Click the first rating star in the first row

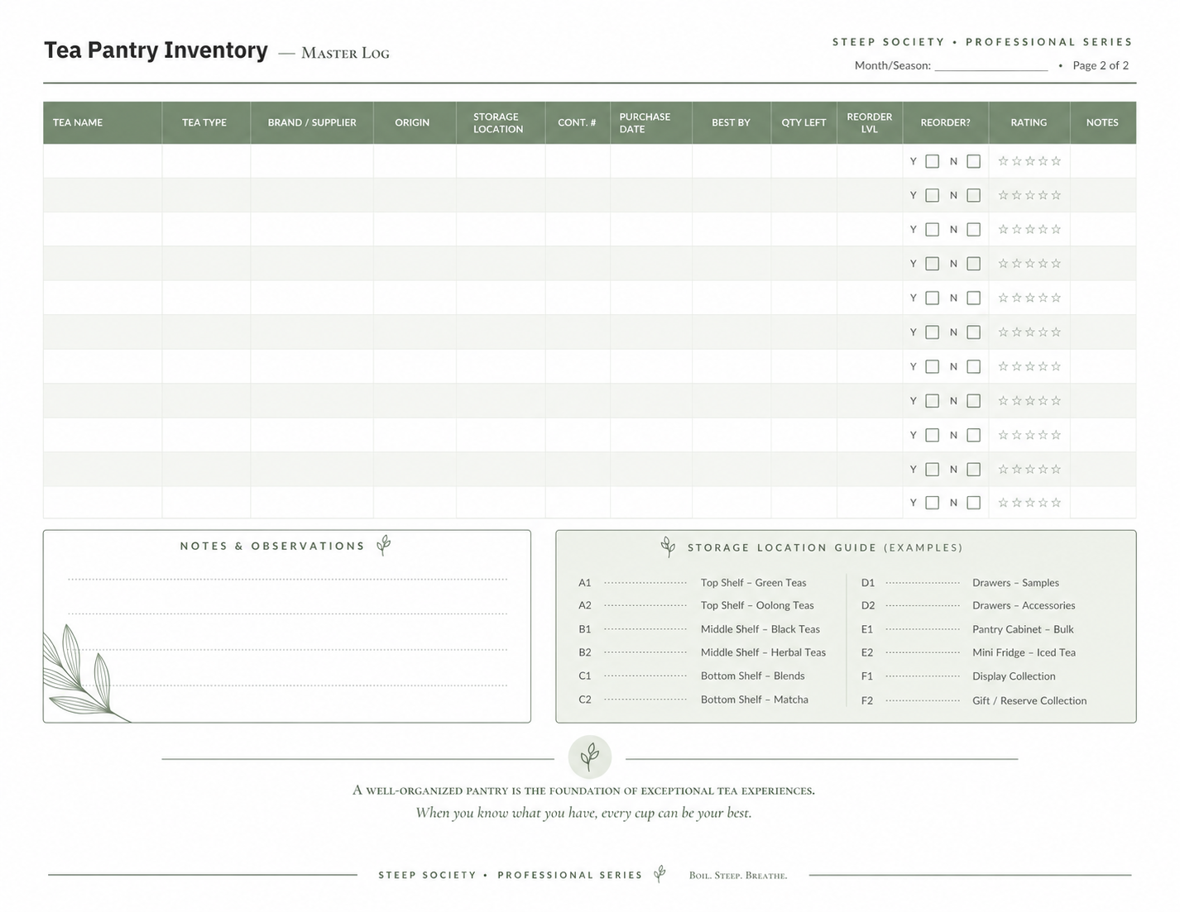[x=1003, y=161]
